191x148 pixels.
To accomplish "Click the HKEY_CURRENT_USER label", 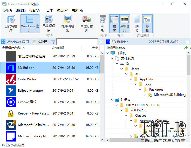I will pyautogui.click(x=142, y=105).
